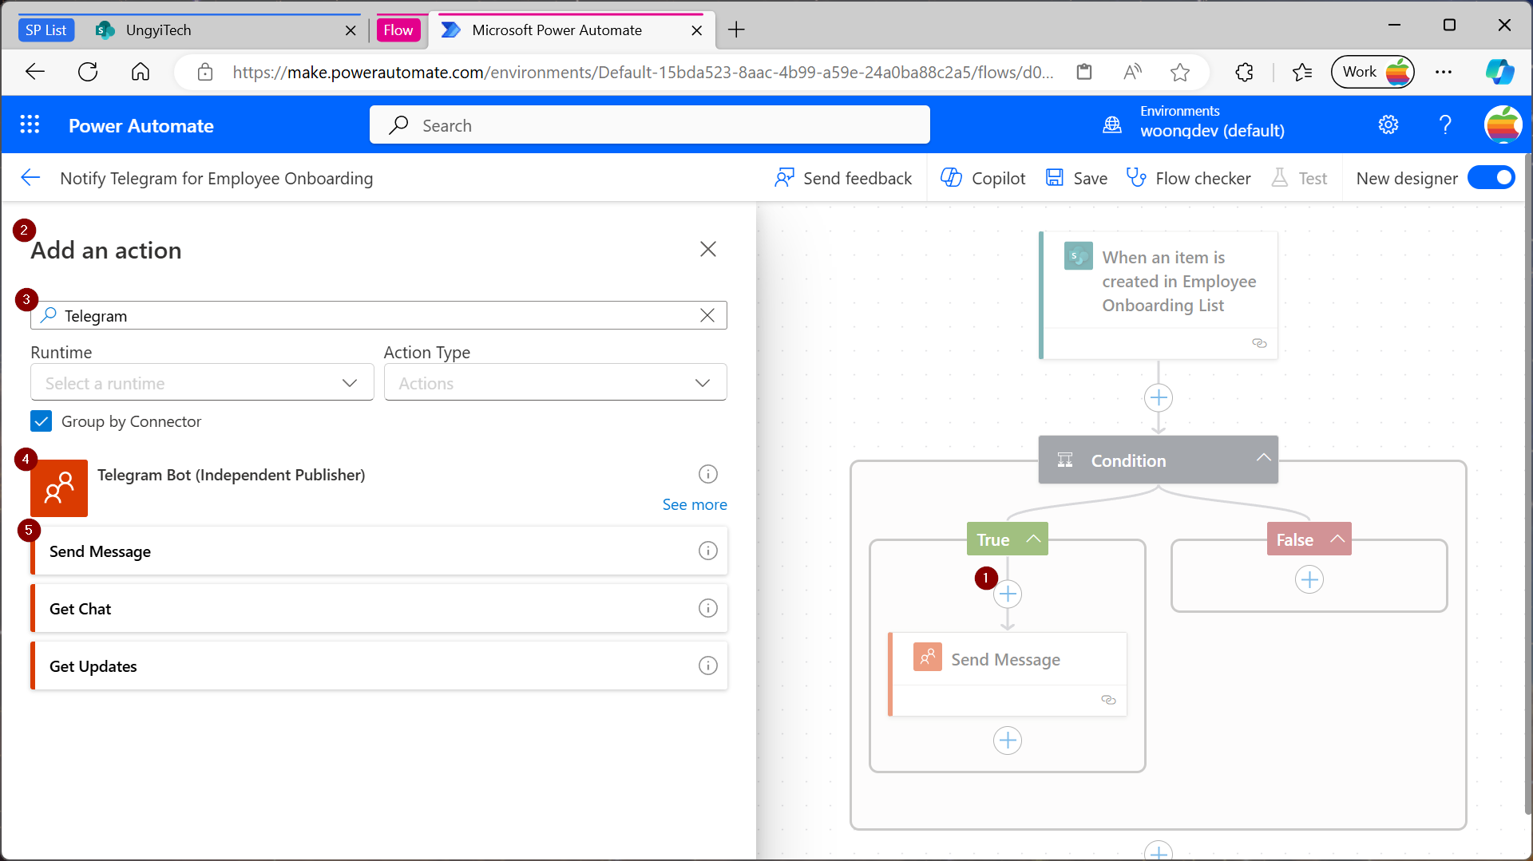Click the Power Automate search box
This screenshot has width=1533, height=861.
(x=649, y=124)
